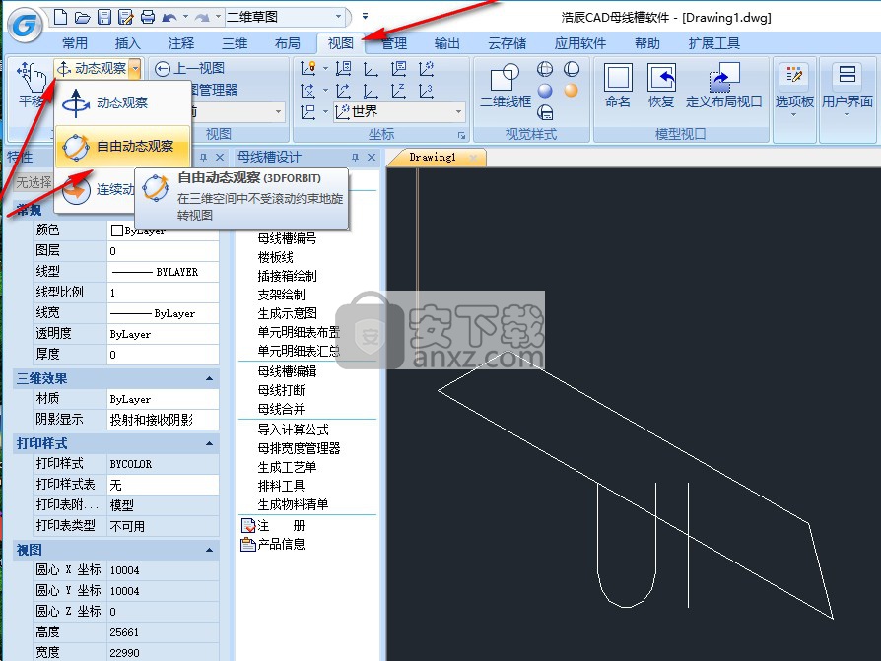
Task: Click the 自由动态观察 orbit icon in dropdown
Action: coord(76,147)
